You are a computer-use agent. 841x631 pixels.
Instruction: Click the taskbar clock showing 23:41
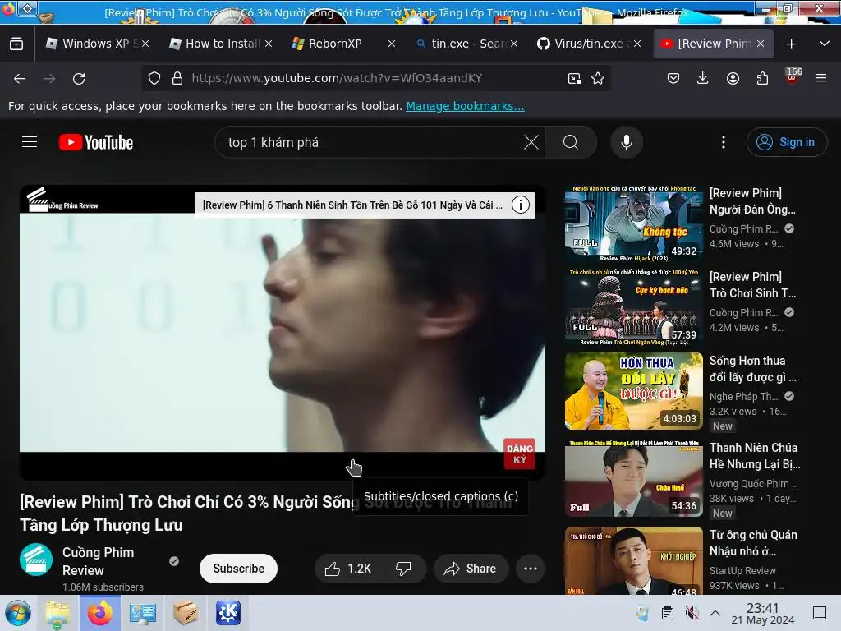763,613
